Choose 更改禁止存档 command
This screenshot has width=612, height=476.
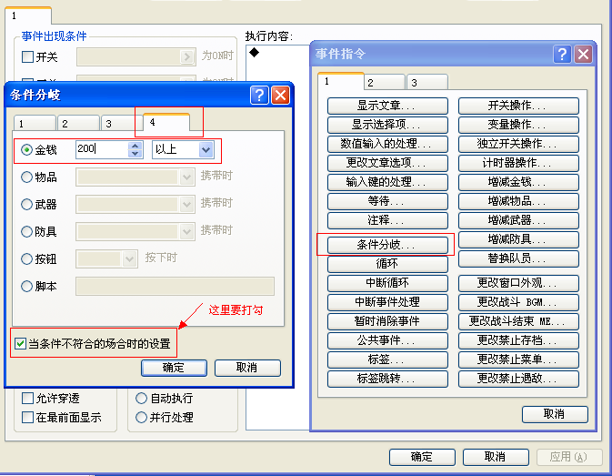pyautogui.click(x=518, y=340)
